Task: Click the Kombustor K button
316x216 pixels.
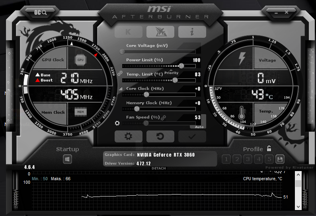Action: pos(129,32)
